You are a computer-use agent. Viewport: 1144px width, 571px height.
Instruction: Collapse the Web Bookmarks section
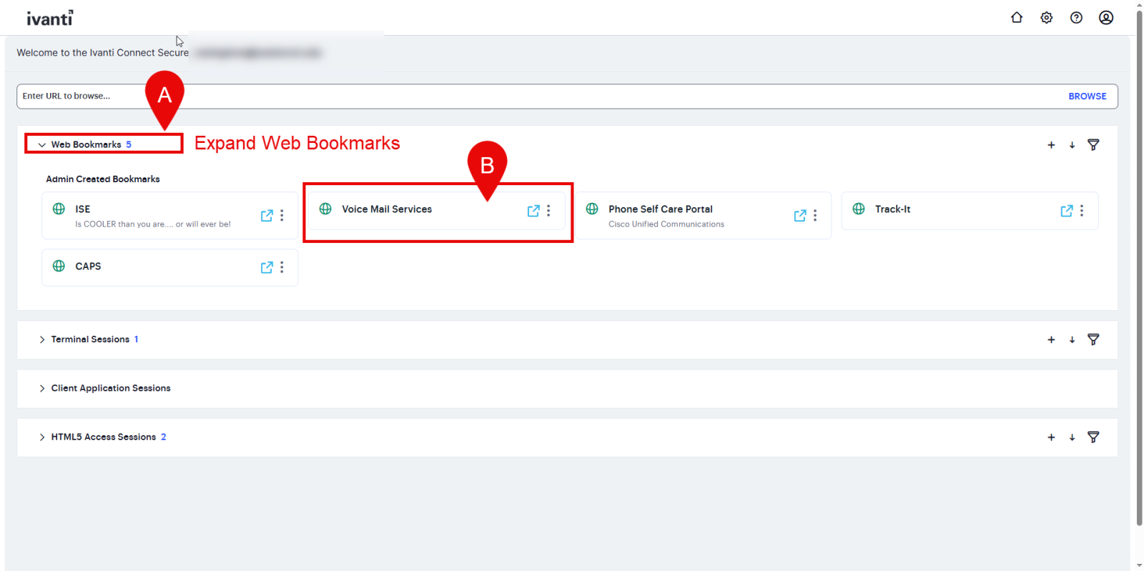pyautogui.click(x=42, y=145)
